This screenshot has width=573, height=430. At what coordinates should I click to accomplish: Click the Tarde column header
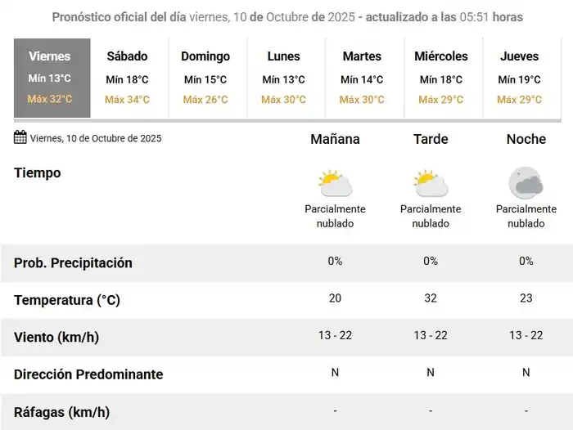[x=431, y=139]
